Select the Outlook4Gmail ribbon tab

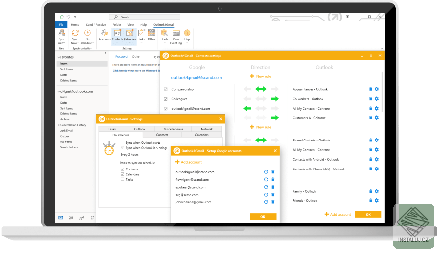tap(164, 25)
